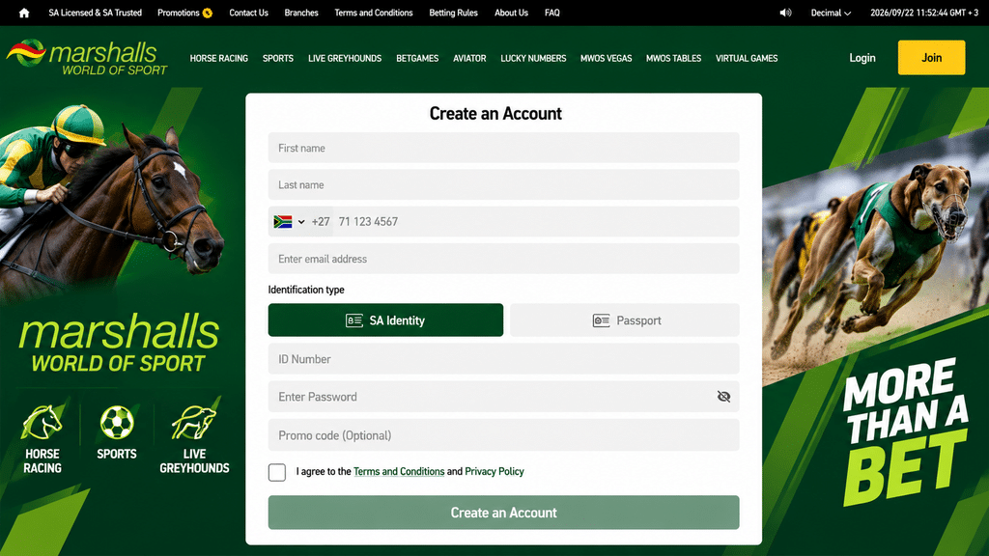The height and width of the screenshot is (556, 989).
Task: Select the Live Greyhounds dog icon
Action: coord(193,423)
